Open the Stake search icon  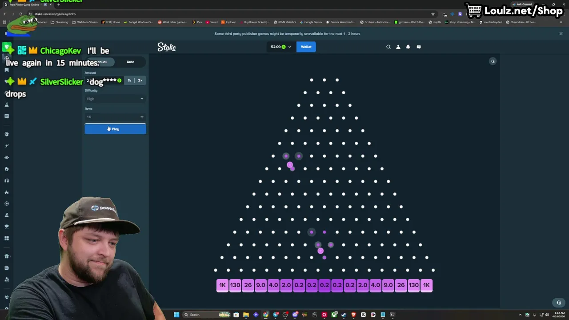[x=389, y=47]
